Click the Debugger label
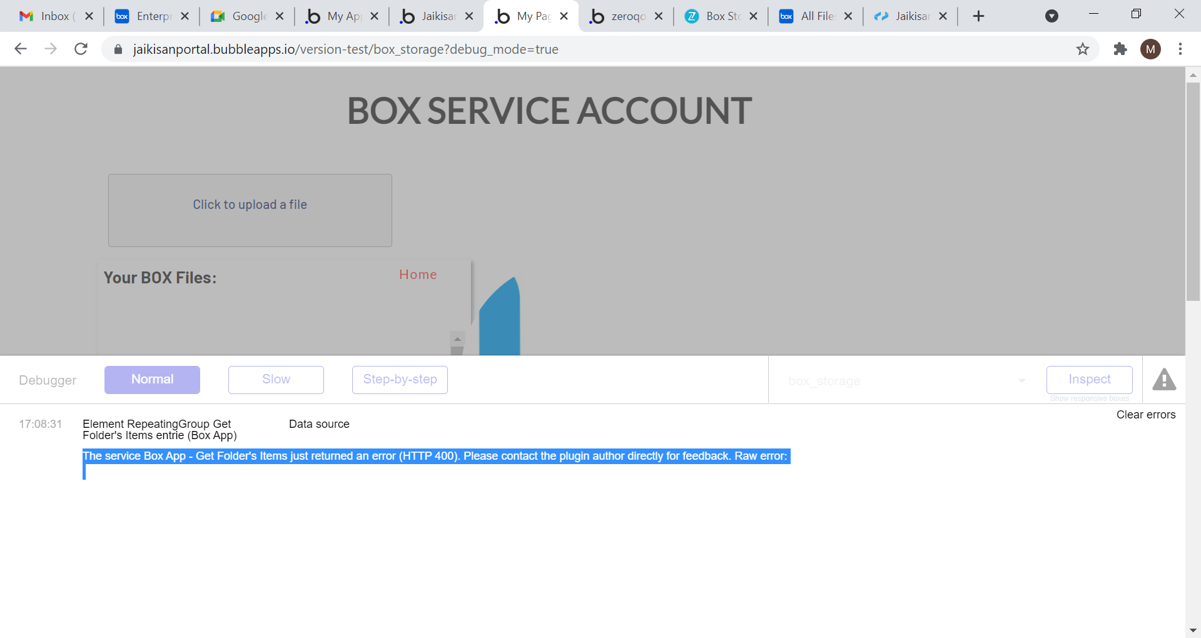Viewport: 1201px width, 638px height. pyautogui.click(x=48, y=380)
